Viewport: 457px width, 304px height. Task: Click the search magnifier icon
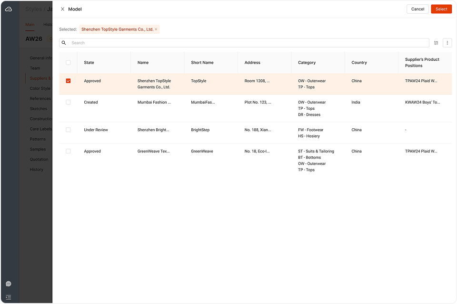pyautogui.click(x=64, y=43)
